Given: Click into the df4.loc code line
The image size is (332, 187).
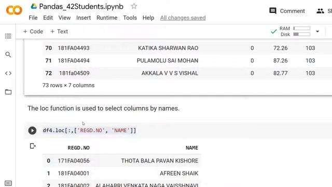Looking at the screenshot, I should (89, 130).
